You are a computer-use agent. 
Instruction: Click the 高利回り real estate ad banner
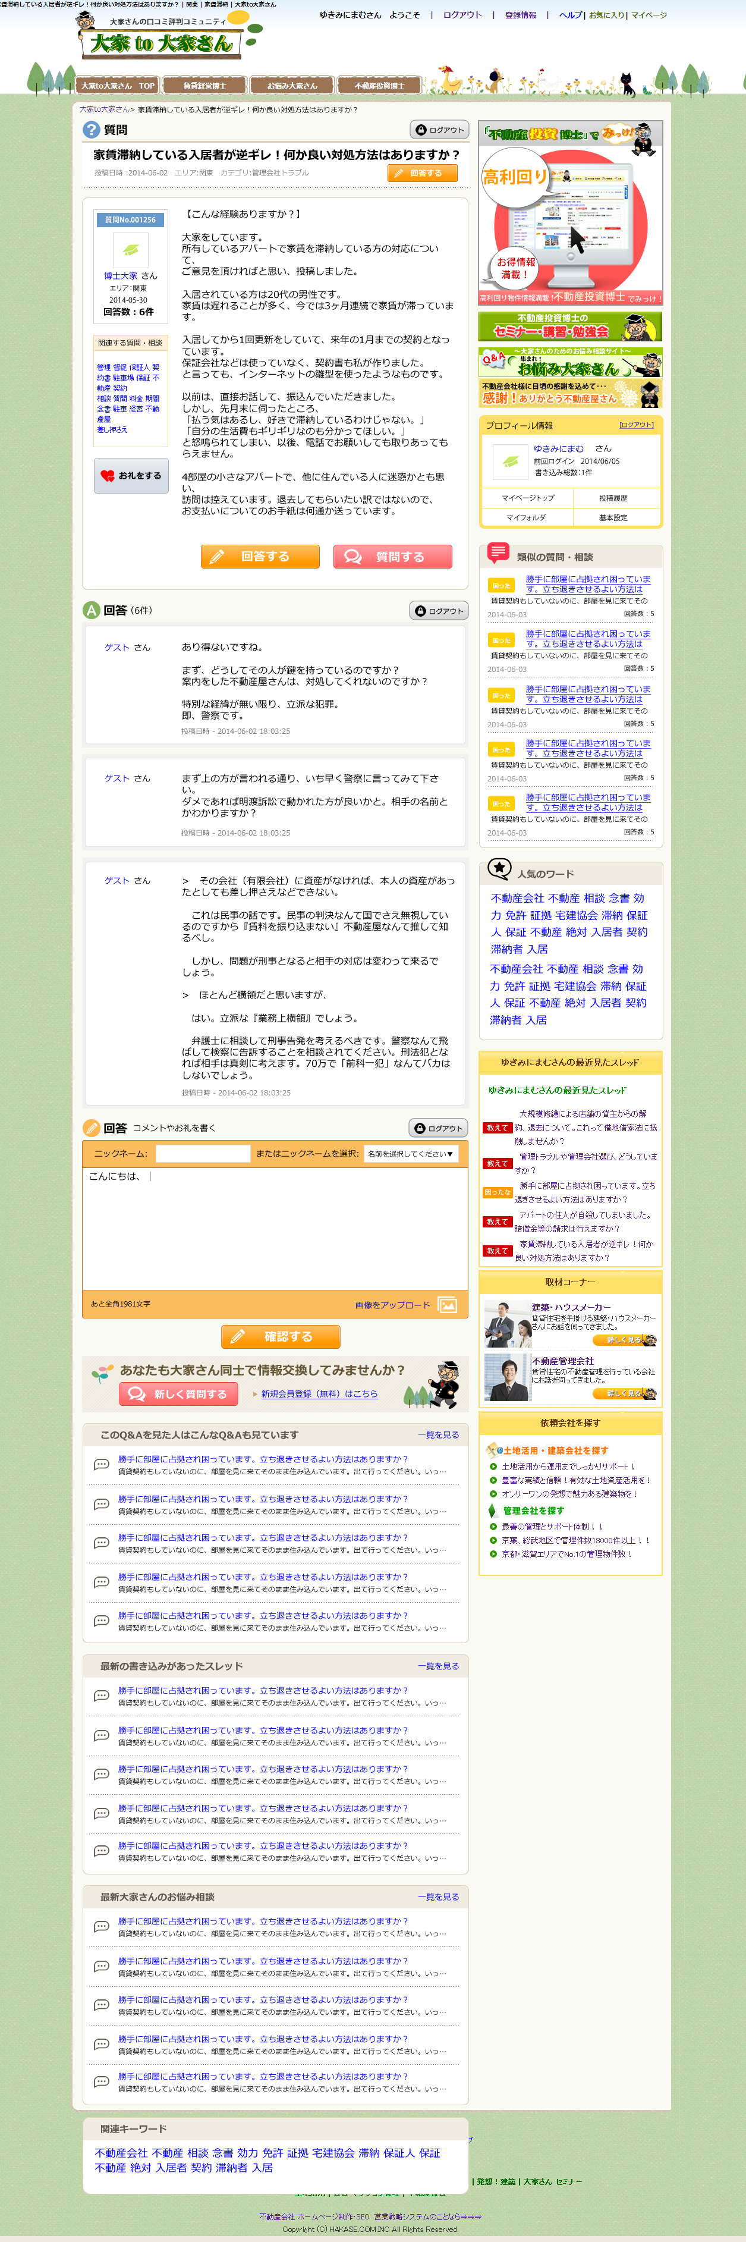tap(571, 213)
